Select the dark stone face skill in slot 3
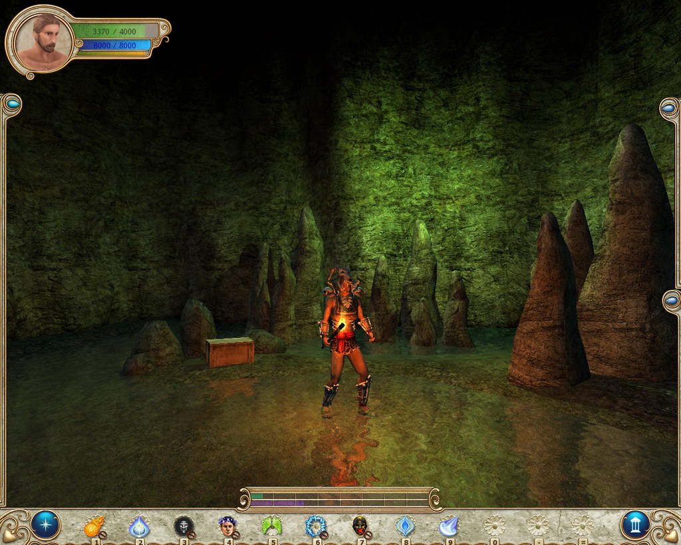Viewport: 681px width, 545px height. 184,526
